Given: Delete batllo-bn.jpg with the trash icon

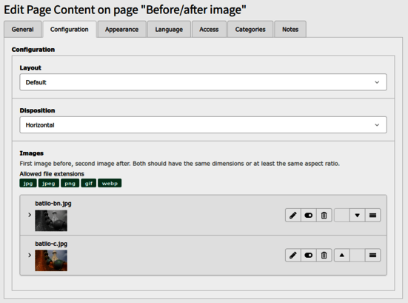Looking at the screenshot, I should 324,216.
